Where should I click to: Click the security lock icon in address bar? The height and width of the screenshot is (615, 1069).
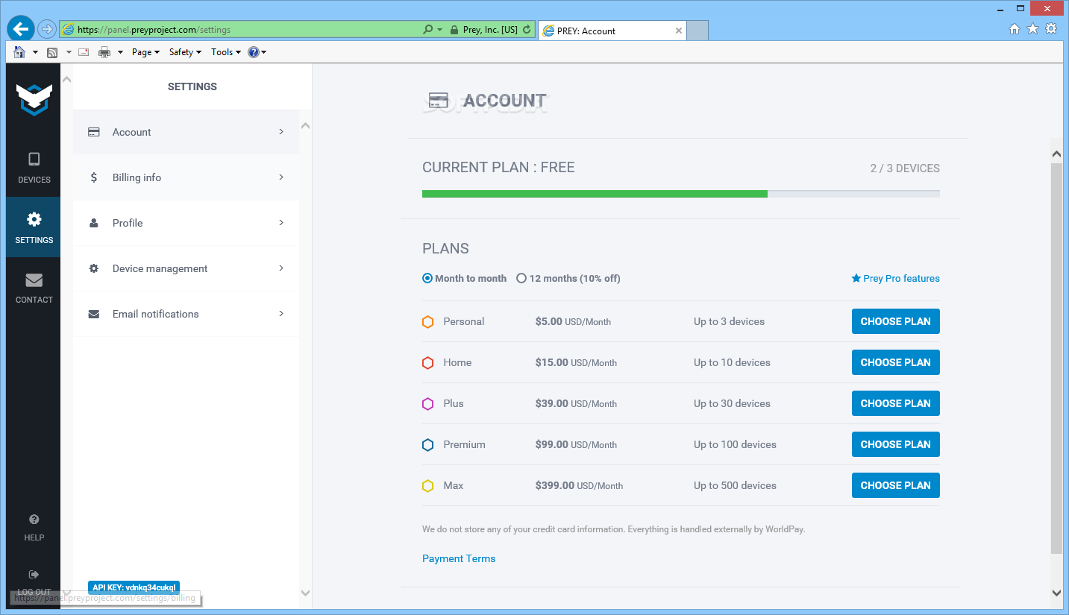click(453, 30)
